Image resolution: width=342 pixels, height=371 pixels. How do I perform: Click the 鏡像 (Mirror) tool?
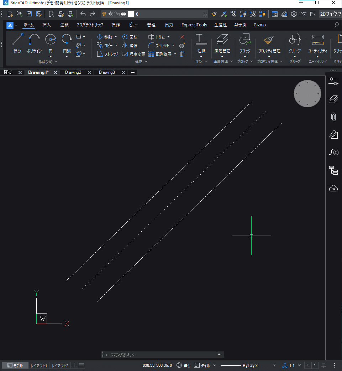click(130, 46)
